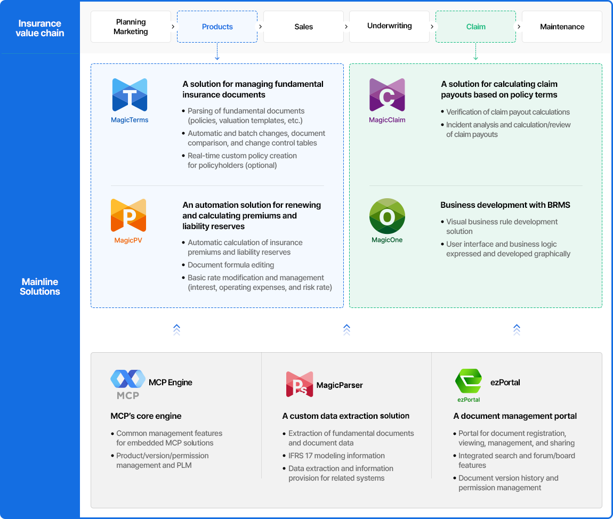Click chevron between Sales and Underwriting
Screen dimensions: 613x519
tap(346, 27)
